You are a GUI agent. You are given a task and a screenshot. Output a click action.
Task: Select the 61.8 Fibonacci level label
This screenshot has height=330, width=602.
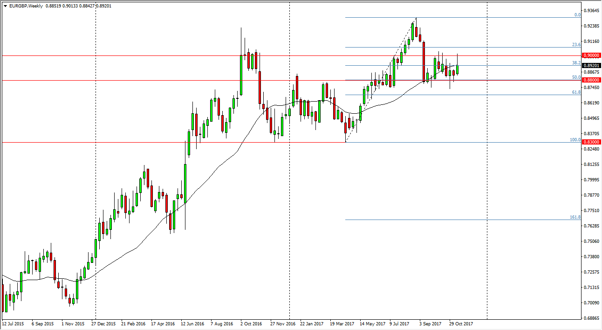point(576,92)
